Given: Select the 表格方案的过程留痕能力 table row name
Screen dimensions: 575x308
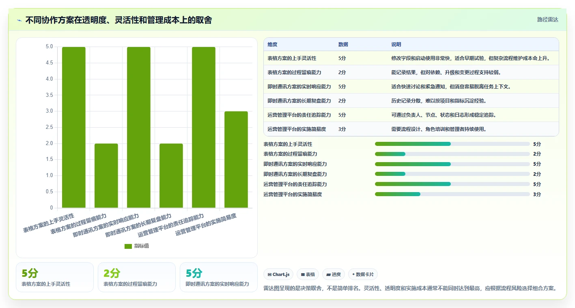Looking at the screenshot, I should (294, 73).
